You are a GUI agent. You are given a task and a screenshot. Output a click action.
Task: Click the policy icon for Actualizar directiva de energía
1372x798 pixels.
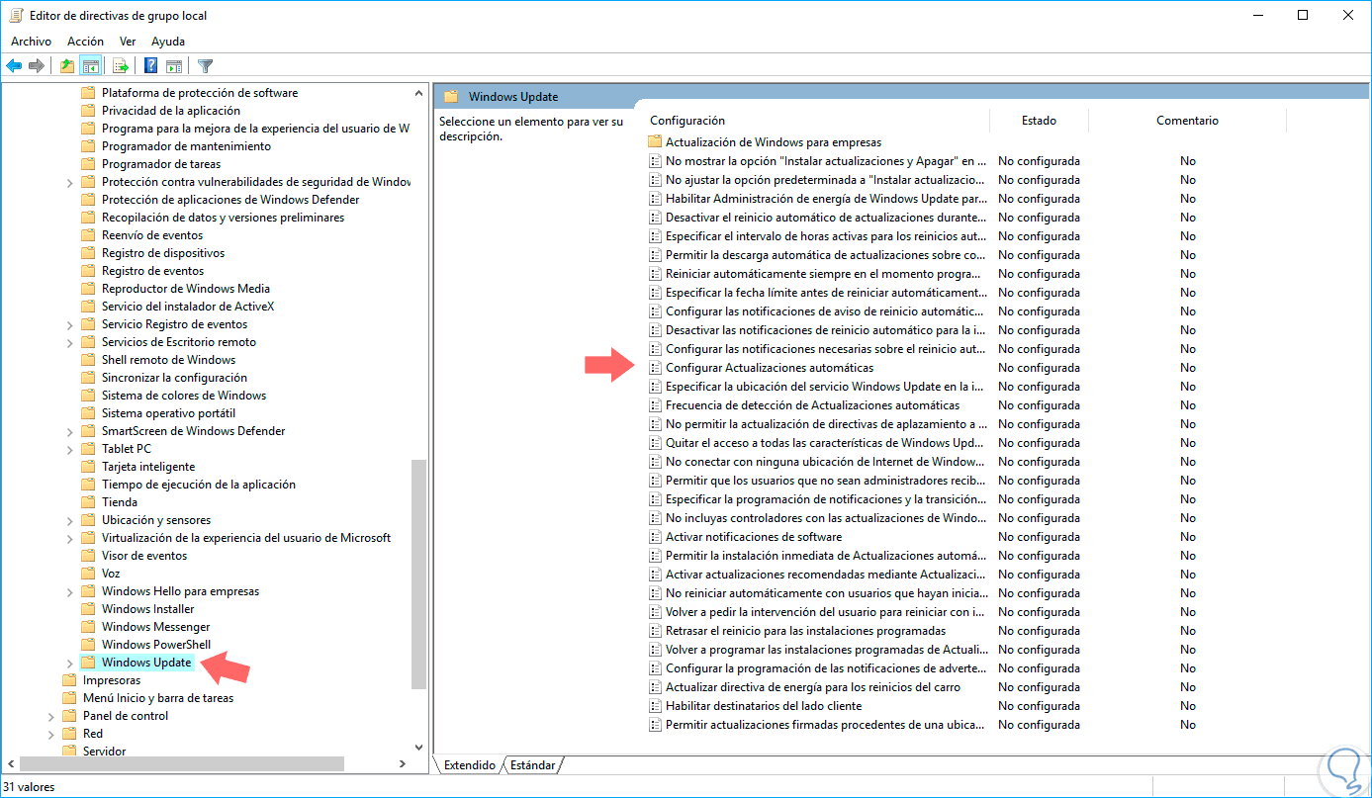[654, 687]
